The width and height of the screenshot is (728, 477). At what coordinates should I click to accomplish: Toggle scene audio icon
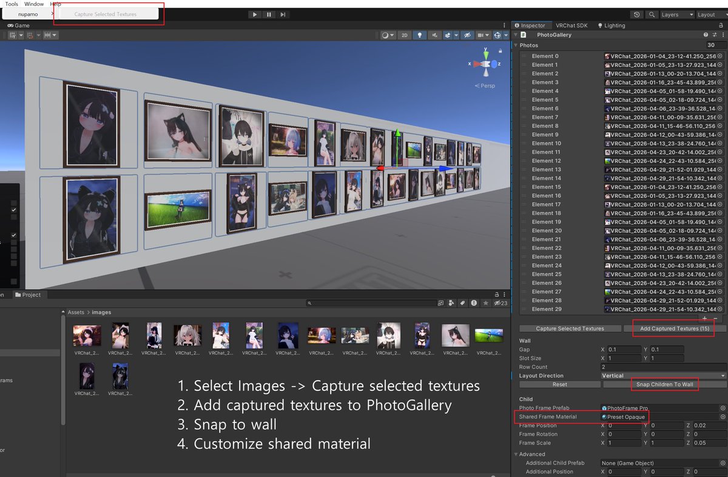(x=434, y=35)
